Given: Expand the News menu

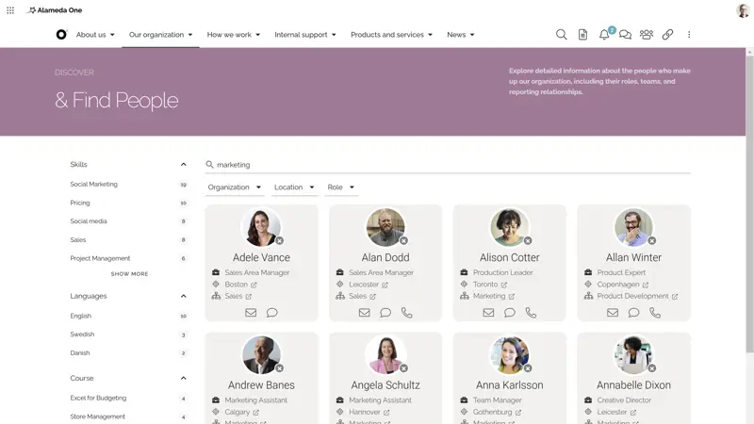Looking at the screenshot, I should click(x=461, y=35).
